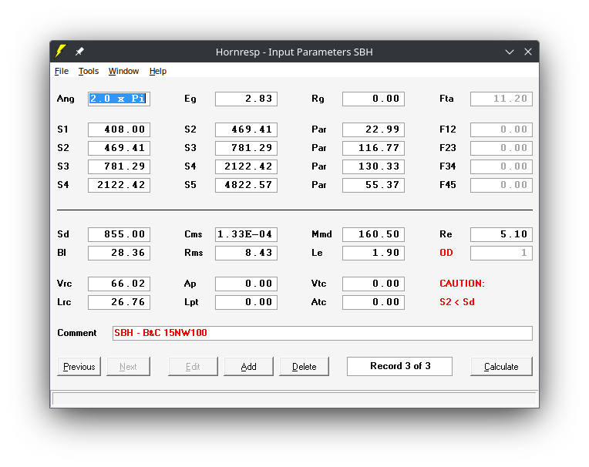
Task: Click the pin icon in title bar
Action: (x=79, y=52)
